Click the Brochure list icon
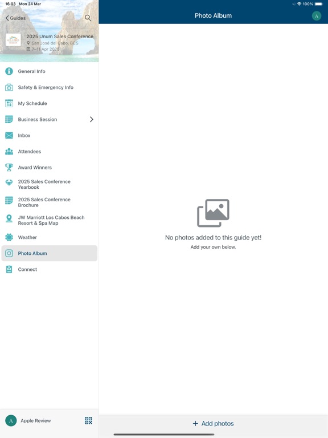This screenshot has height=438, width=328. (9, 200)
